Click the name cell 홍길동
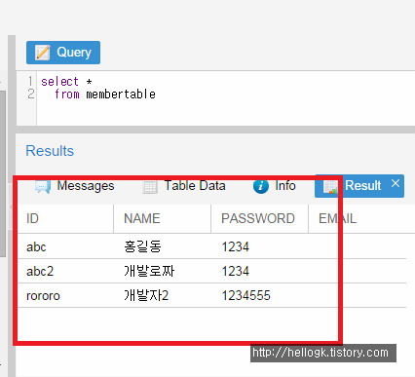This screenshot has width=415, height=377. 163,246
